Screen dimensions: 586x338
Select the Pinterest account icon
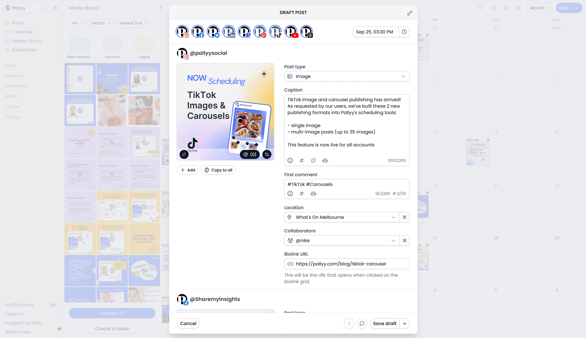pyautogui.click(x=260, y=32)
